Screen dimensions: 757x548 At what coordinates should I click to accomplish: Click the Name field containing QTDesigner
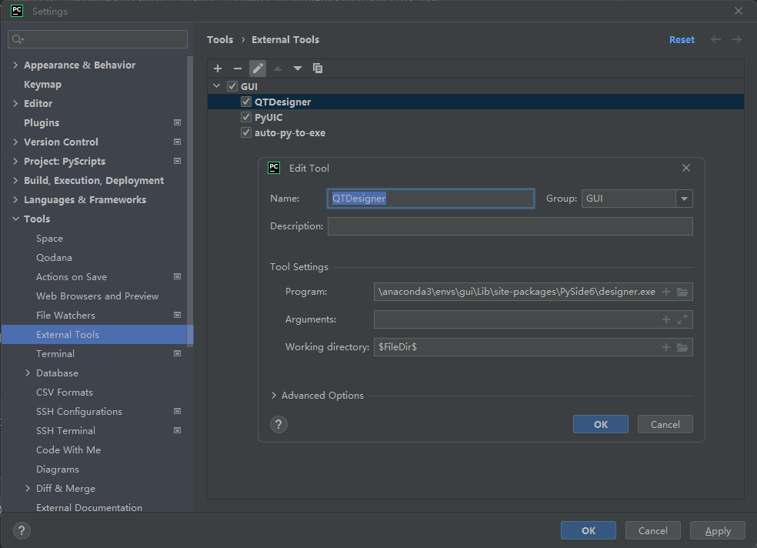431,199
